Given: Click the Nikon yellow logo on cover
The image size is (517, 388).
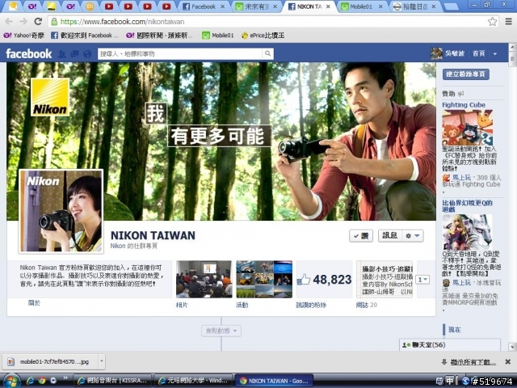Looking at the screenshot, I should coord(50,97).
